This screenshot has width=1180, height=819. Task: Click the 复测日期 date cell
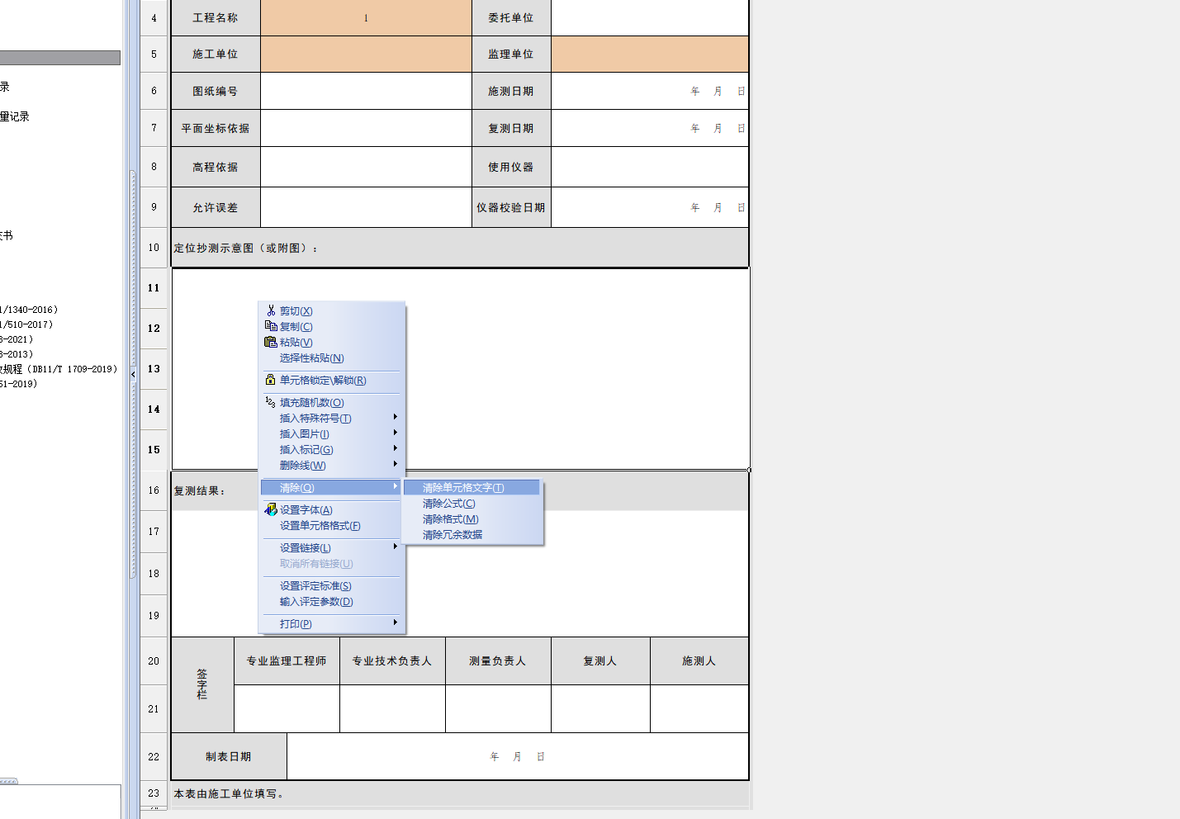click(650, 128)
